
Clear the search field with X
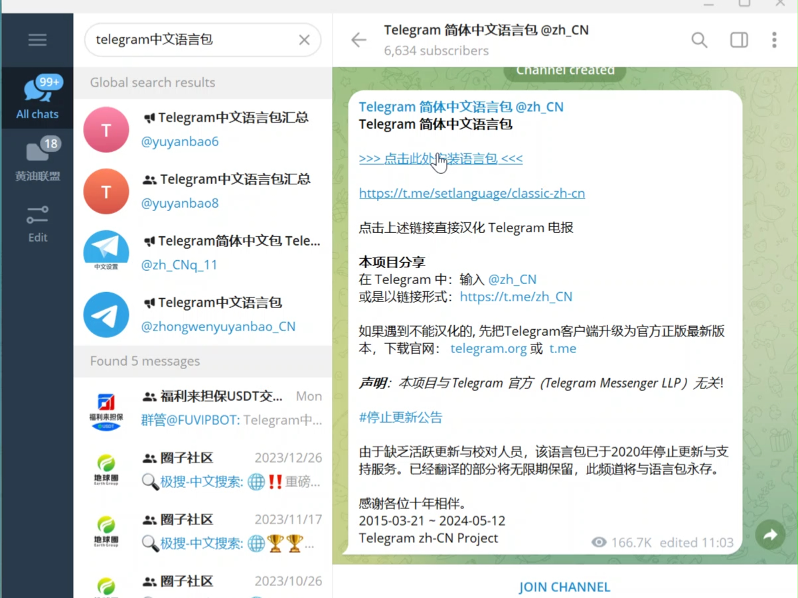pyautogui.click(x=304, y=40)
